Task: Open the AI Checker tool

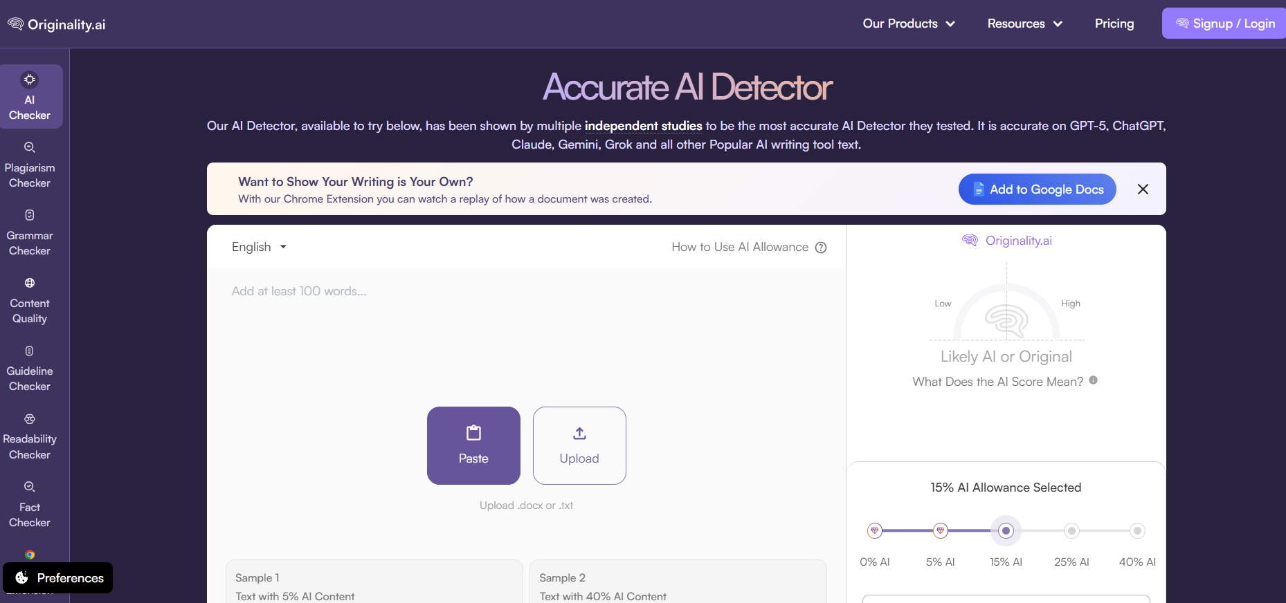Action: (30, 97)
